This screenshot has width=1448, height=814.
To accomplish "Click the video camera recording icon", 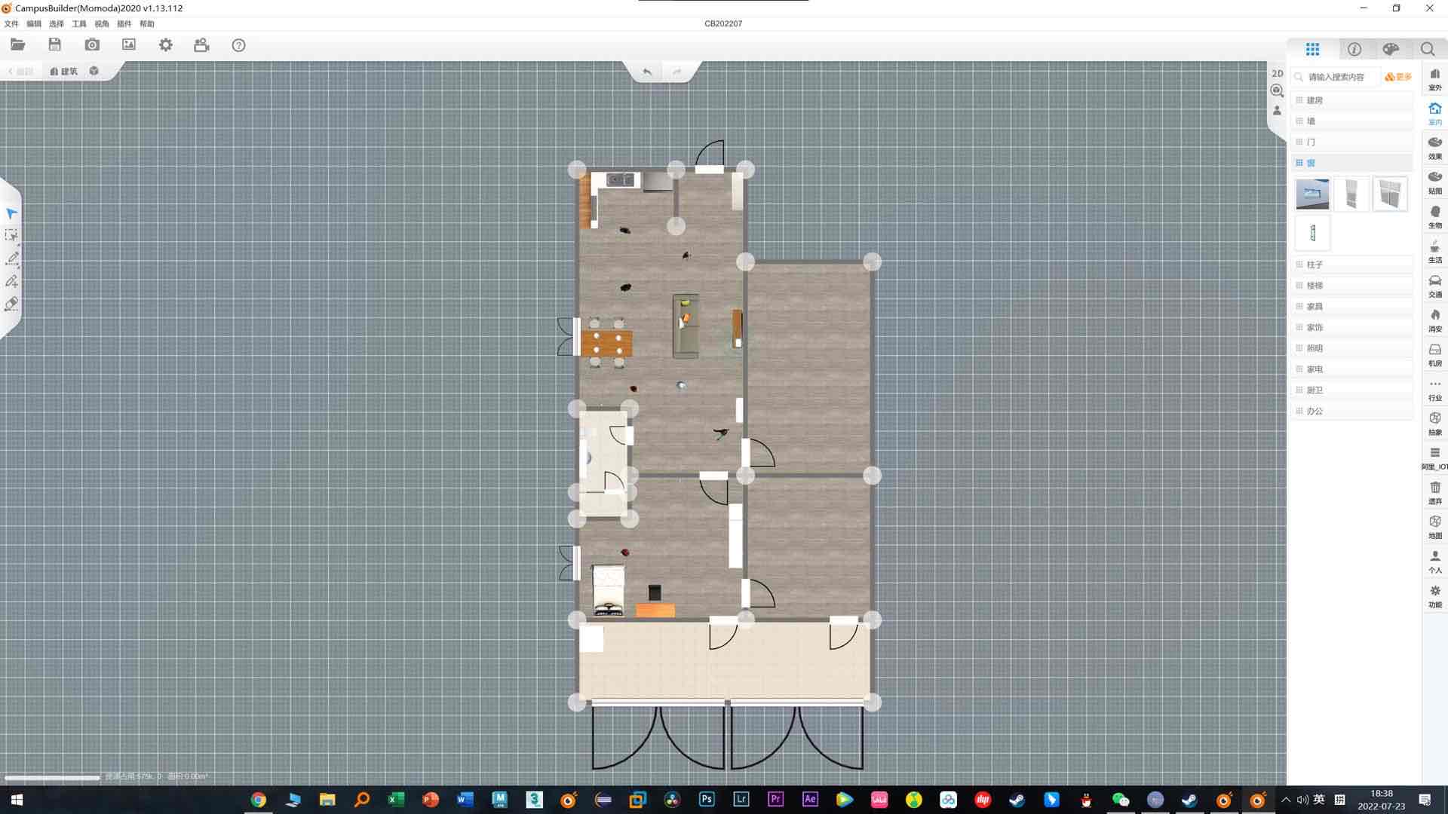I will coord(201,45).
